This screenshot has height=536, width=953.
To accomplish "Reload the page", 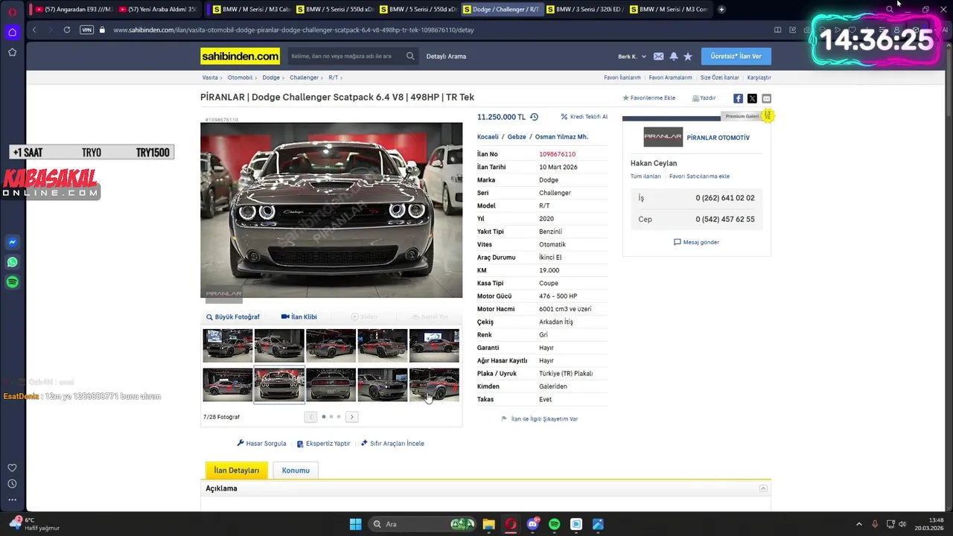I will [67, 30].
